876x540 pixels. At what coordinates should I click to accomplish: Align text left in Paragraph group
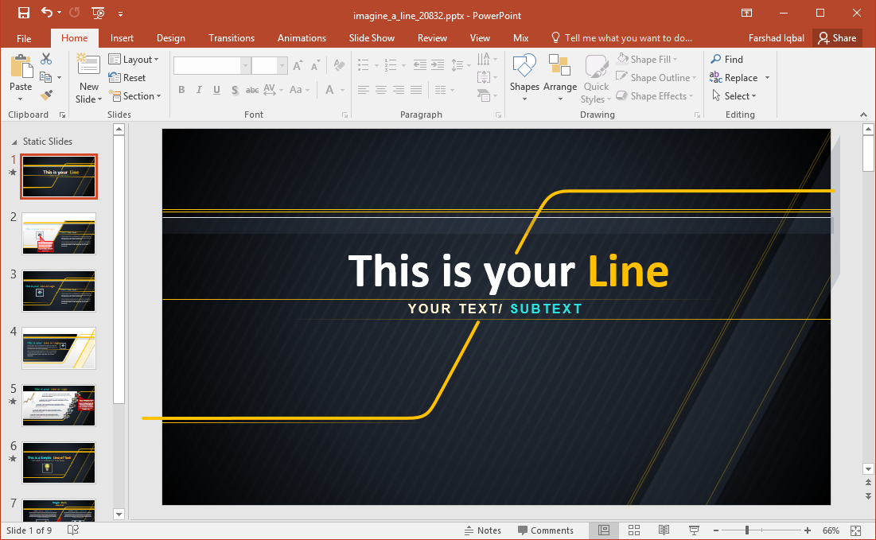[x=363, y=90]
